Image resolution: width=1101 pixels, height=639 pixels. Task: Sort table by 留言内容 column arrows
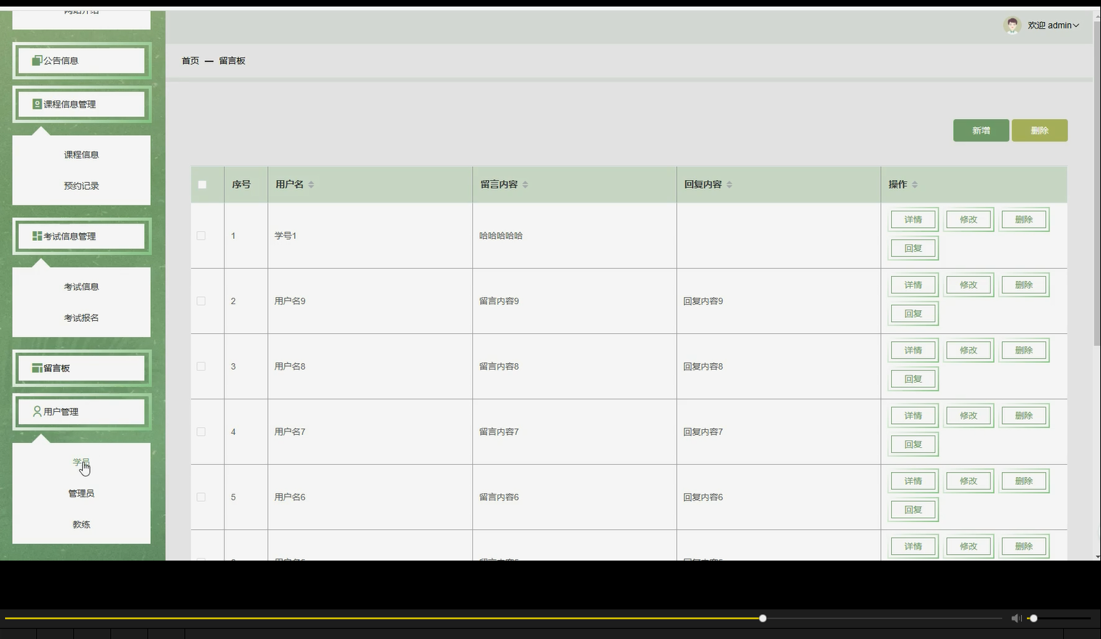coord(525,184)
